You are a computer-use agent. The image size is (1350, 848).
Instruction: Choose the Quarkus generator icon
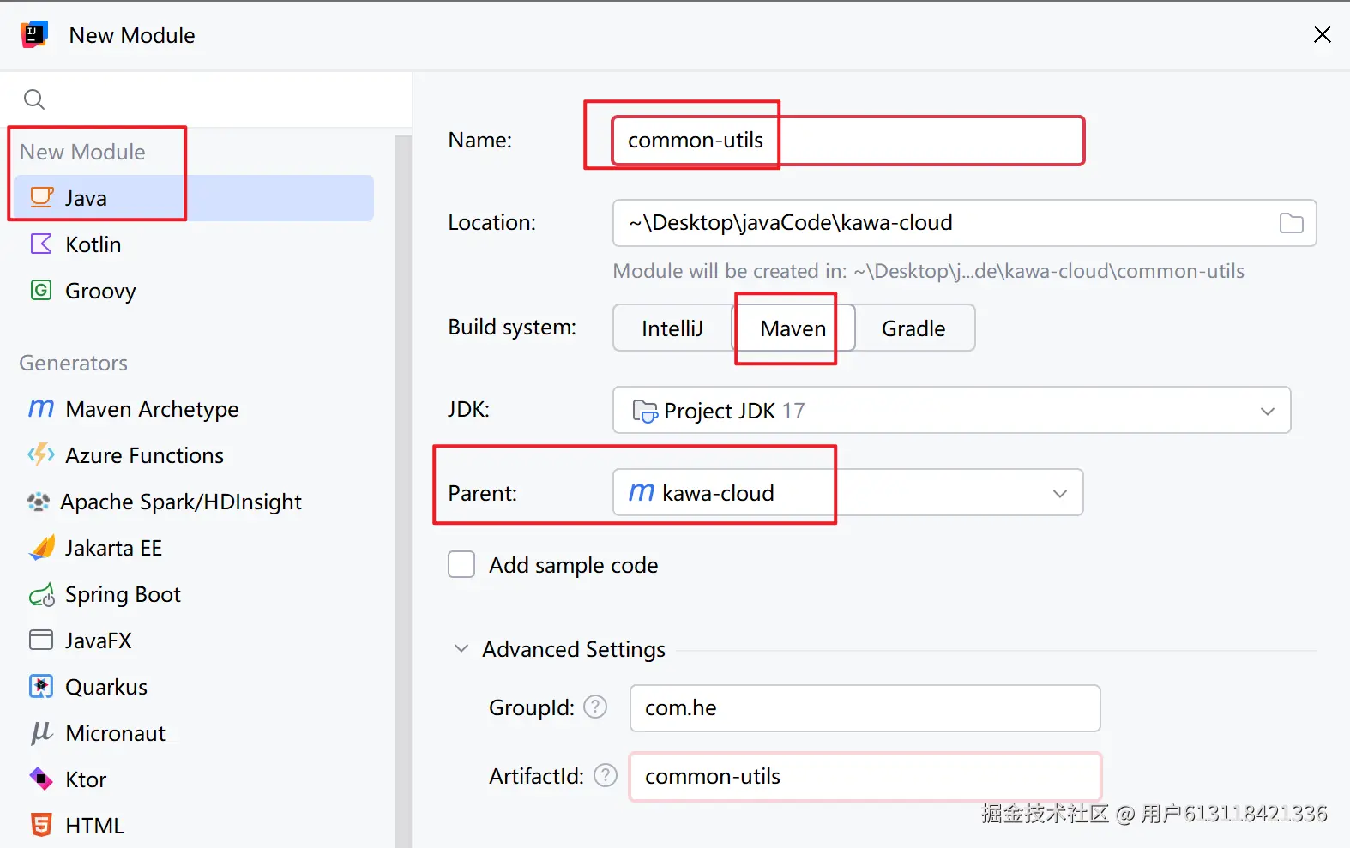[41, 687]
